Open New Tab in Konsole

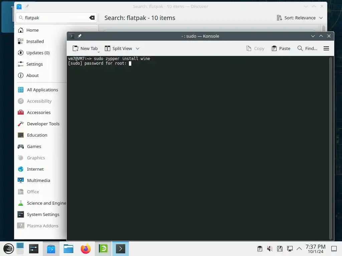[x=85, y=48]
